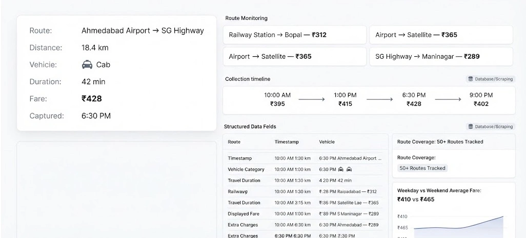
Task: Click the 'Route Monitoring' section heading
Action: (246, 18)
